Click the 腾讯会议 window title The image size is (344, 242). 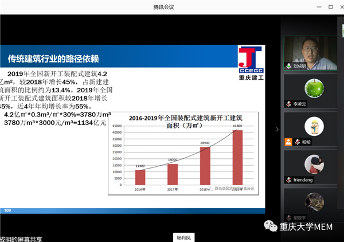click(x=163, y=7)
